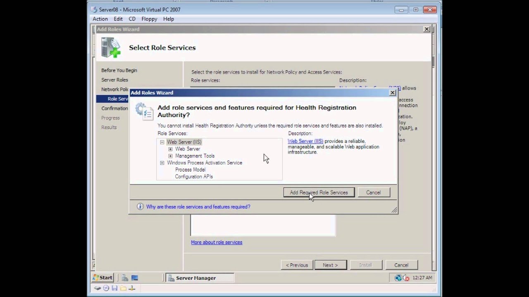Image resolution: width=529 pixels, height=297 pixels.
Task: Expand the Management Tools subnode
Action: pyautogui.click(x=170, y=156)
